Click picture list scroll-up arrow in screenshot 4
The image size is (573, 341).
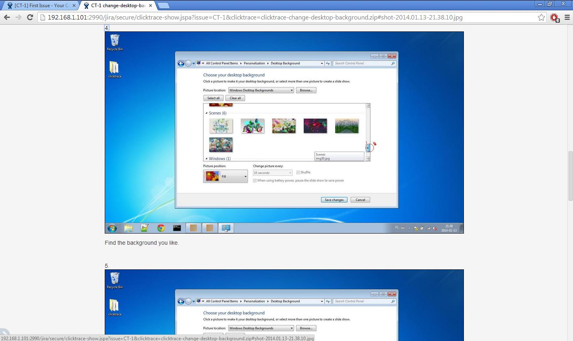368,106
